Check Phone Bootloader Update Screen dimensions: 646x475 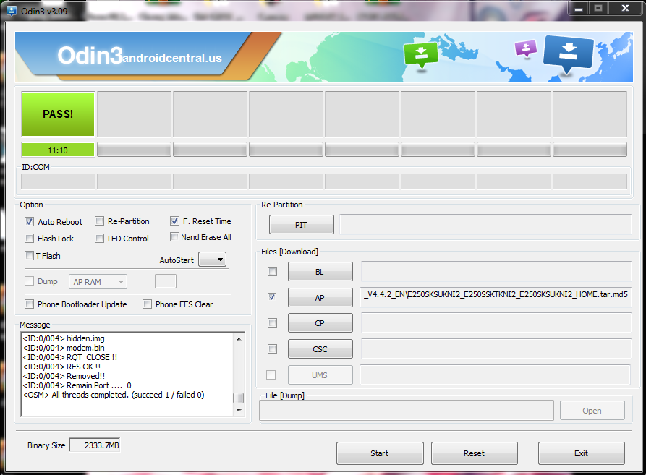(x=29, y=304)
